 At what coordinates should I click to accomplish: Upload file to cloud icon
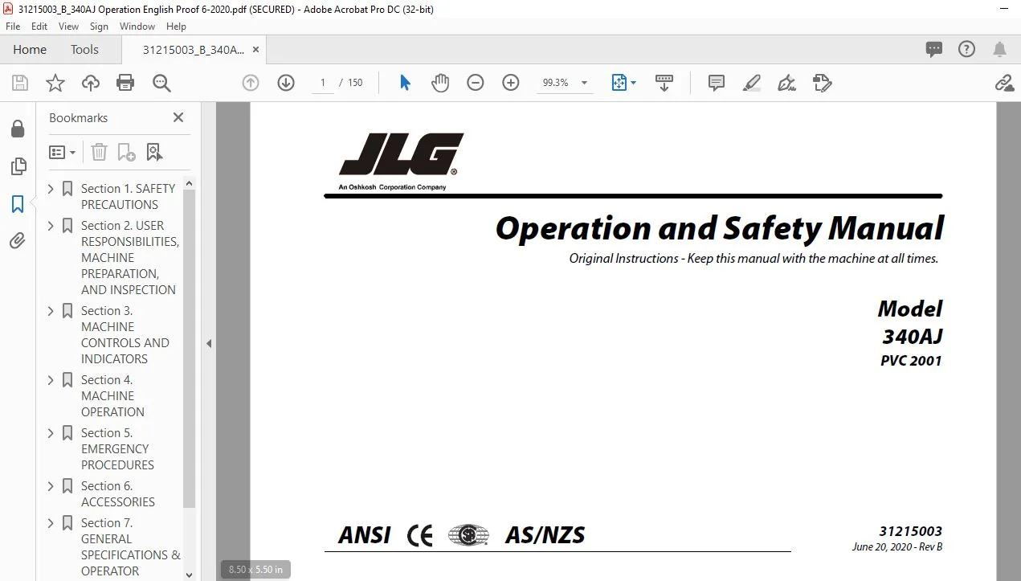(x=91, y=83)
